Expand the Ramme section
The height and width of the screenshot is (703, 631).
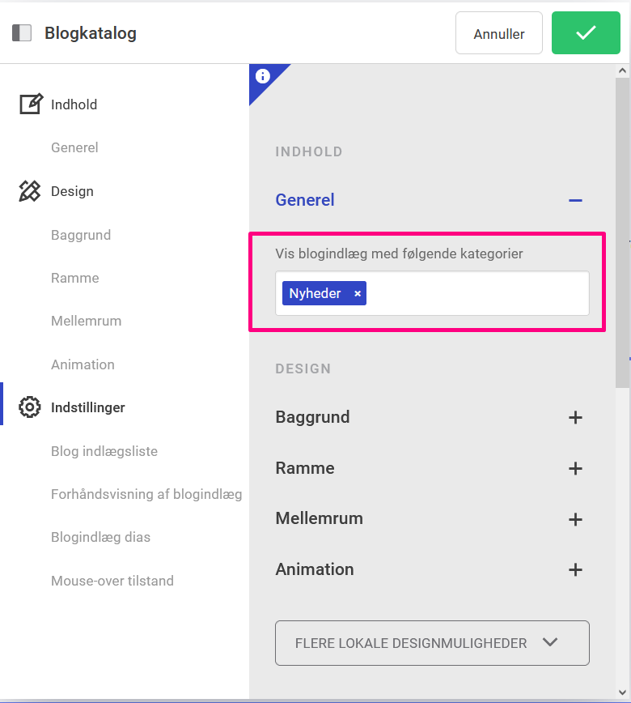[575, 468]
